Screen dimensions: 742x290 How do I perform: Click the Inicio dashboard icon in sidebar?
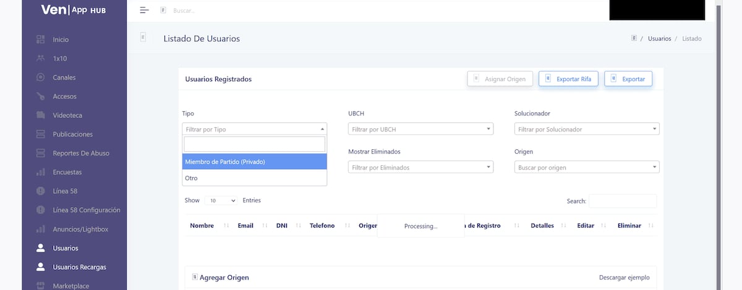point(41,39)
